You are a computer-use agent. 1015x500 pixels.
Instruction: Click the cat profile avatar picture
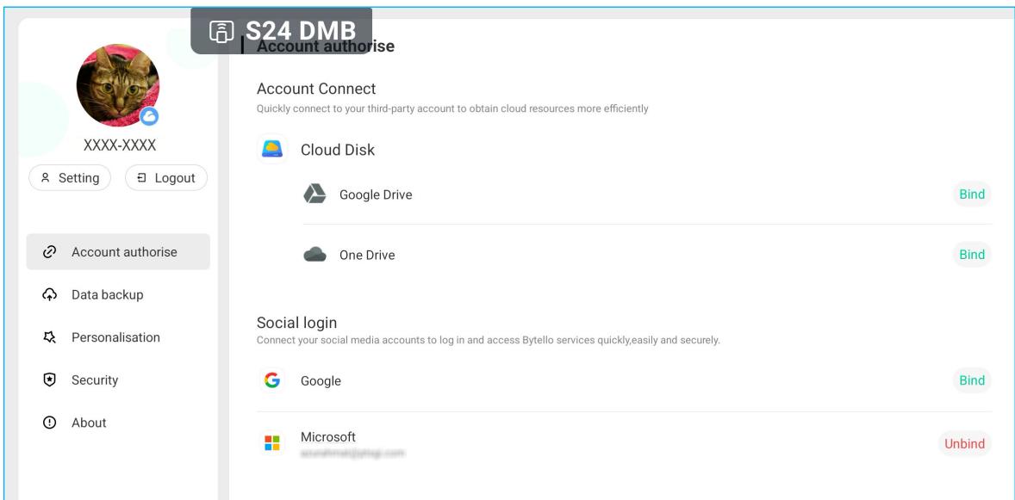click(x=118, y=84)
